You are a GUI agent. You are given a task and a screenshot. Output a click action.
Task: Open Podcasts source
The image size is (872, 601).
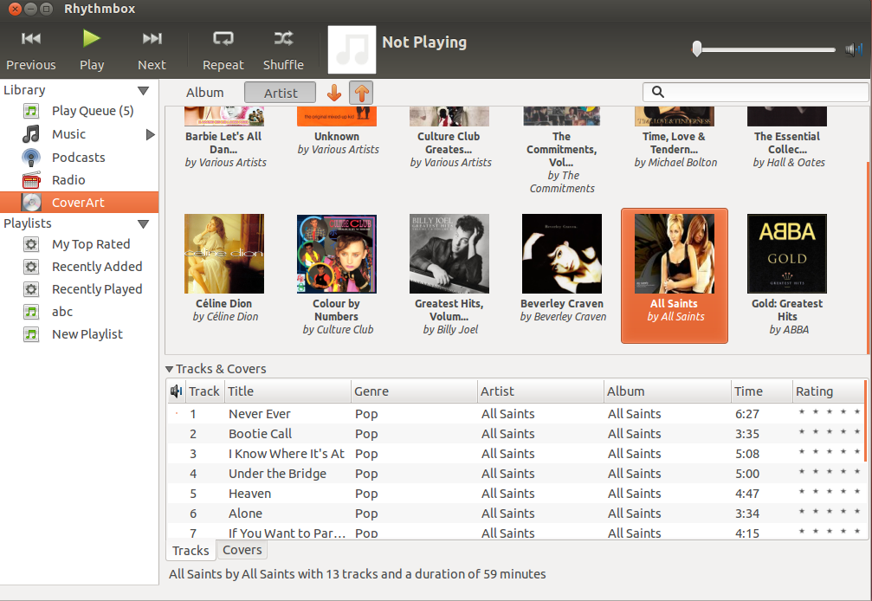(x=79, y=158)
